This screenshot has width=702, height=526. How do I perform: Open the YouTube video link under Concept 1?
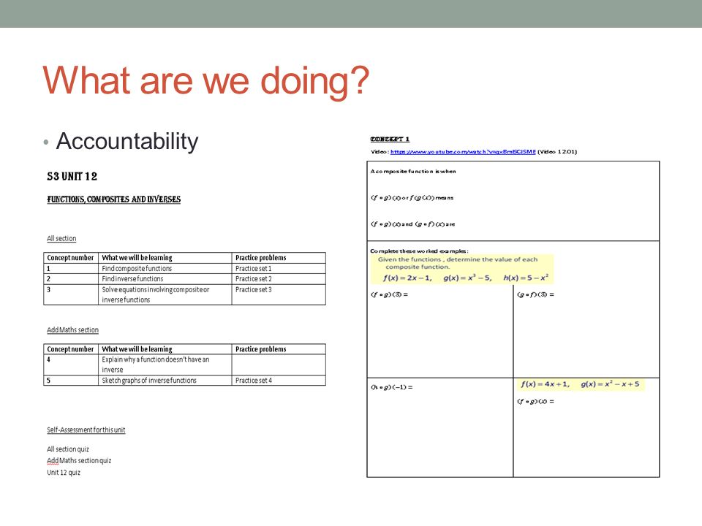click(x=463, y=152)
